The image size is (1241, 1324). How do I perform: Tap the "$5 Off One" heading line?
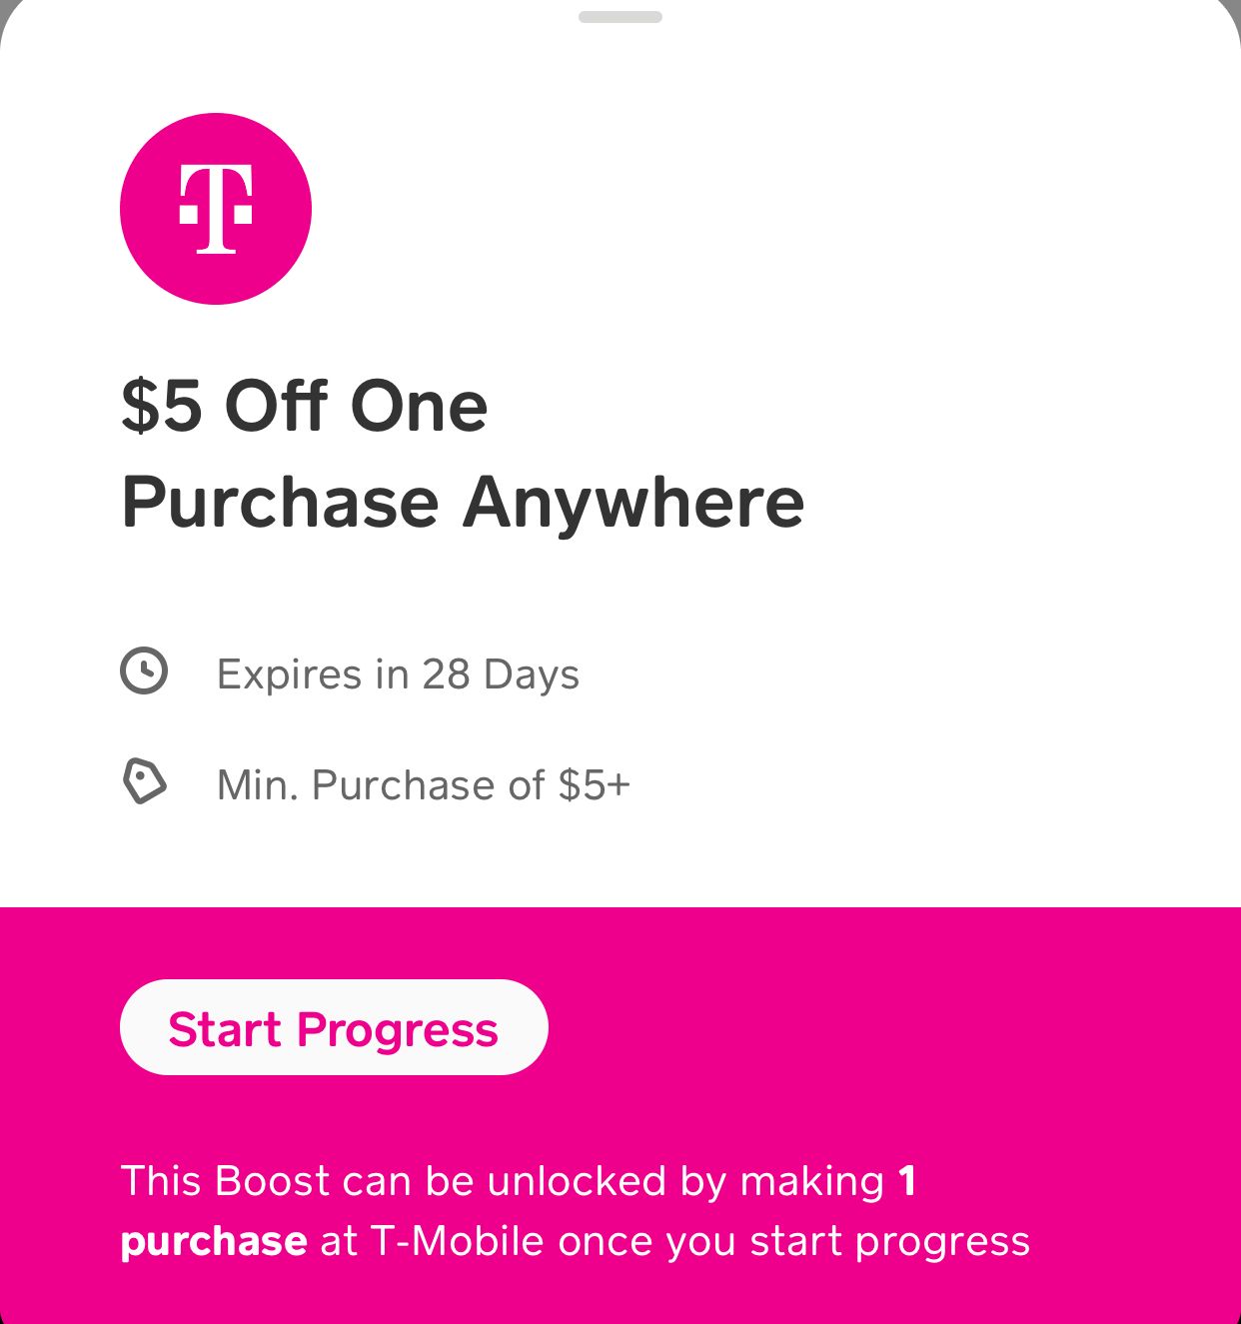point(304,406)
